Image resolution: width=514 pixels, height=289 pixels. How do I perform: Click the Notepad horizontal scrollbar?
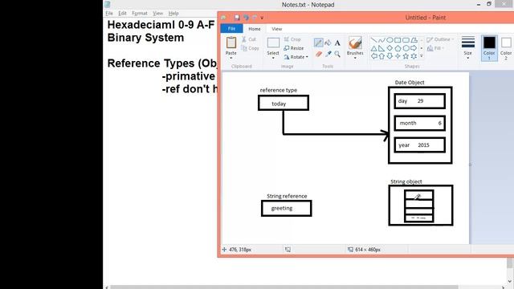click(x=284, y=287)
